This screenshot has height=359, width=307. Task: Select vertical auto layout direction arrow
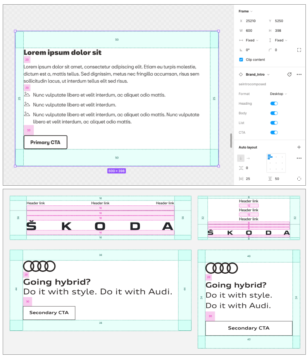coord(241,158)
